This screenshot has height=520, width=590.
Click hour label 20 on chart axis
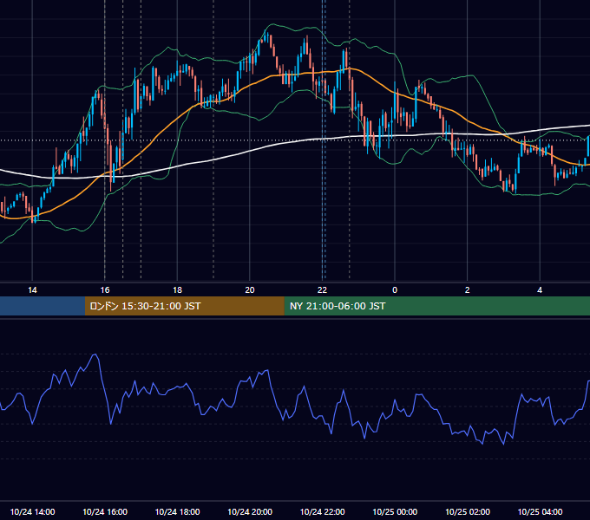[250, 290]
